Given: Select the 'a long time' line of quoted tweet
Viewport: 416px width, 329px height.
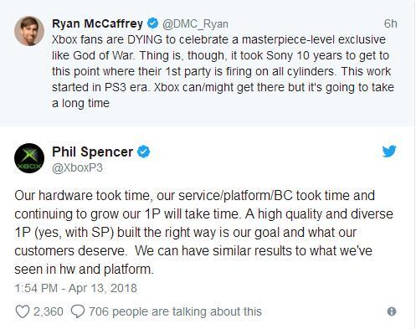Looking at the screenshot, I should (x=80, y=103).
